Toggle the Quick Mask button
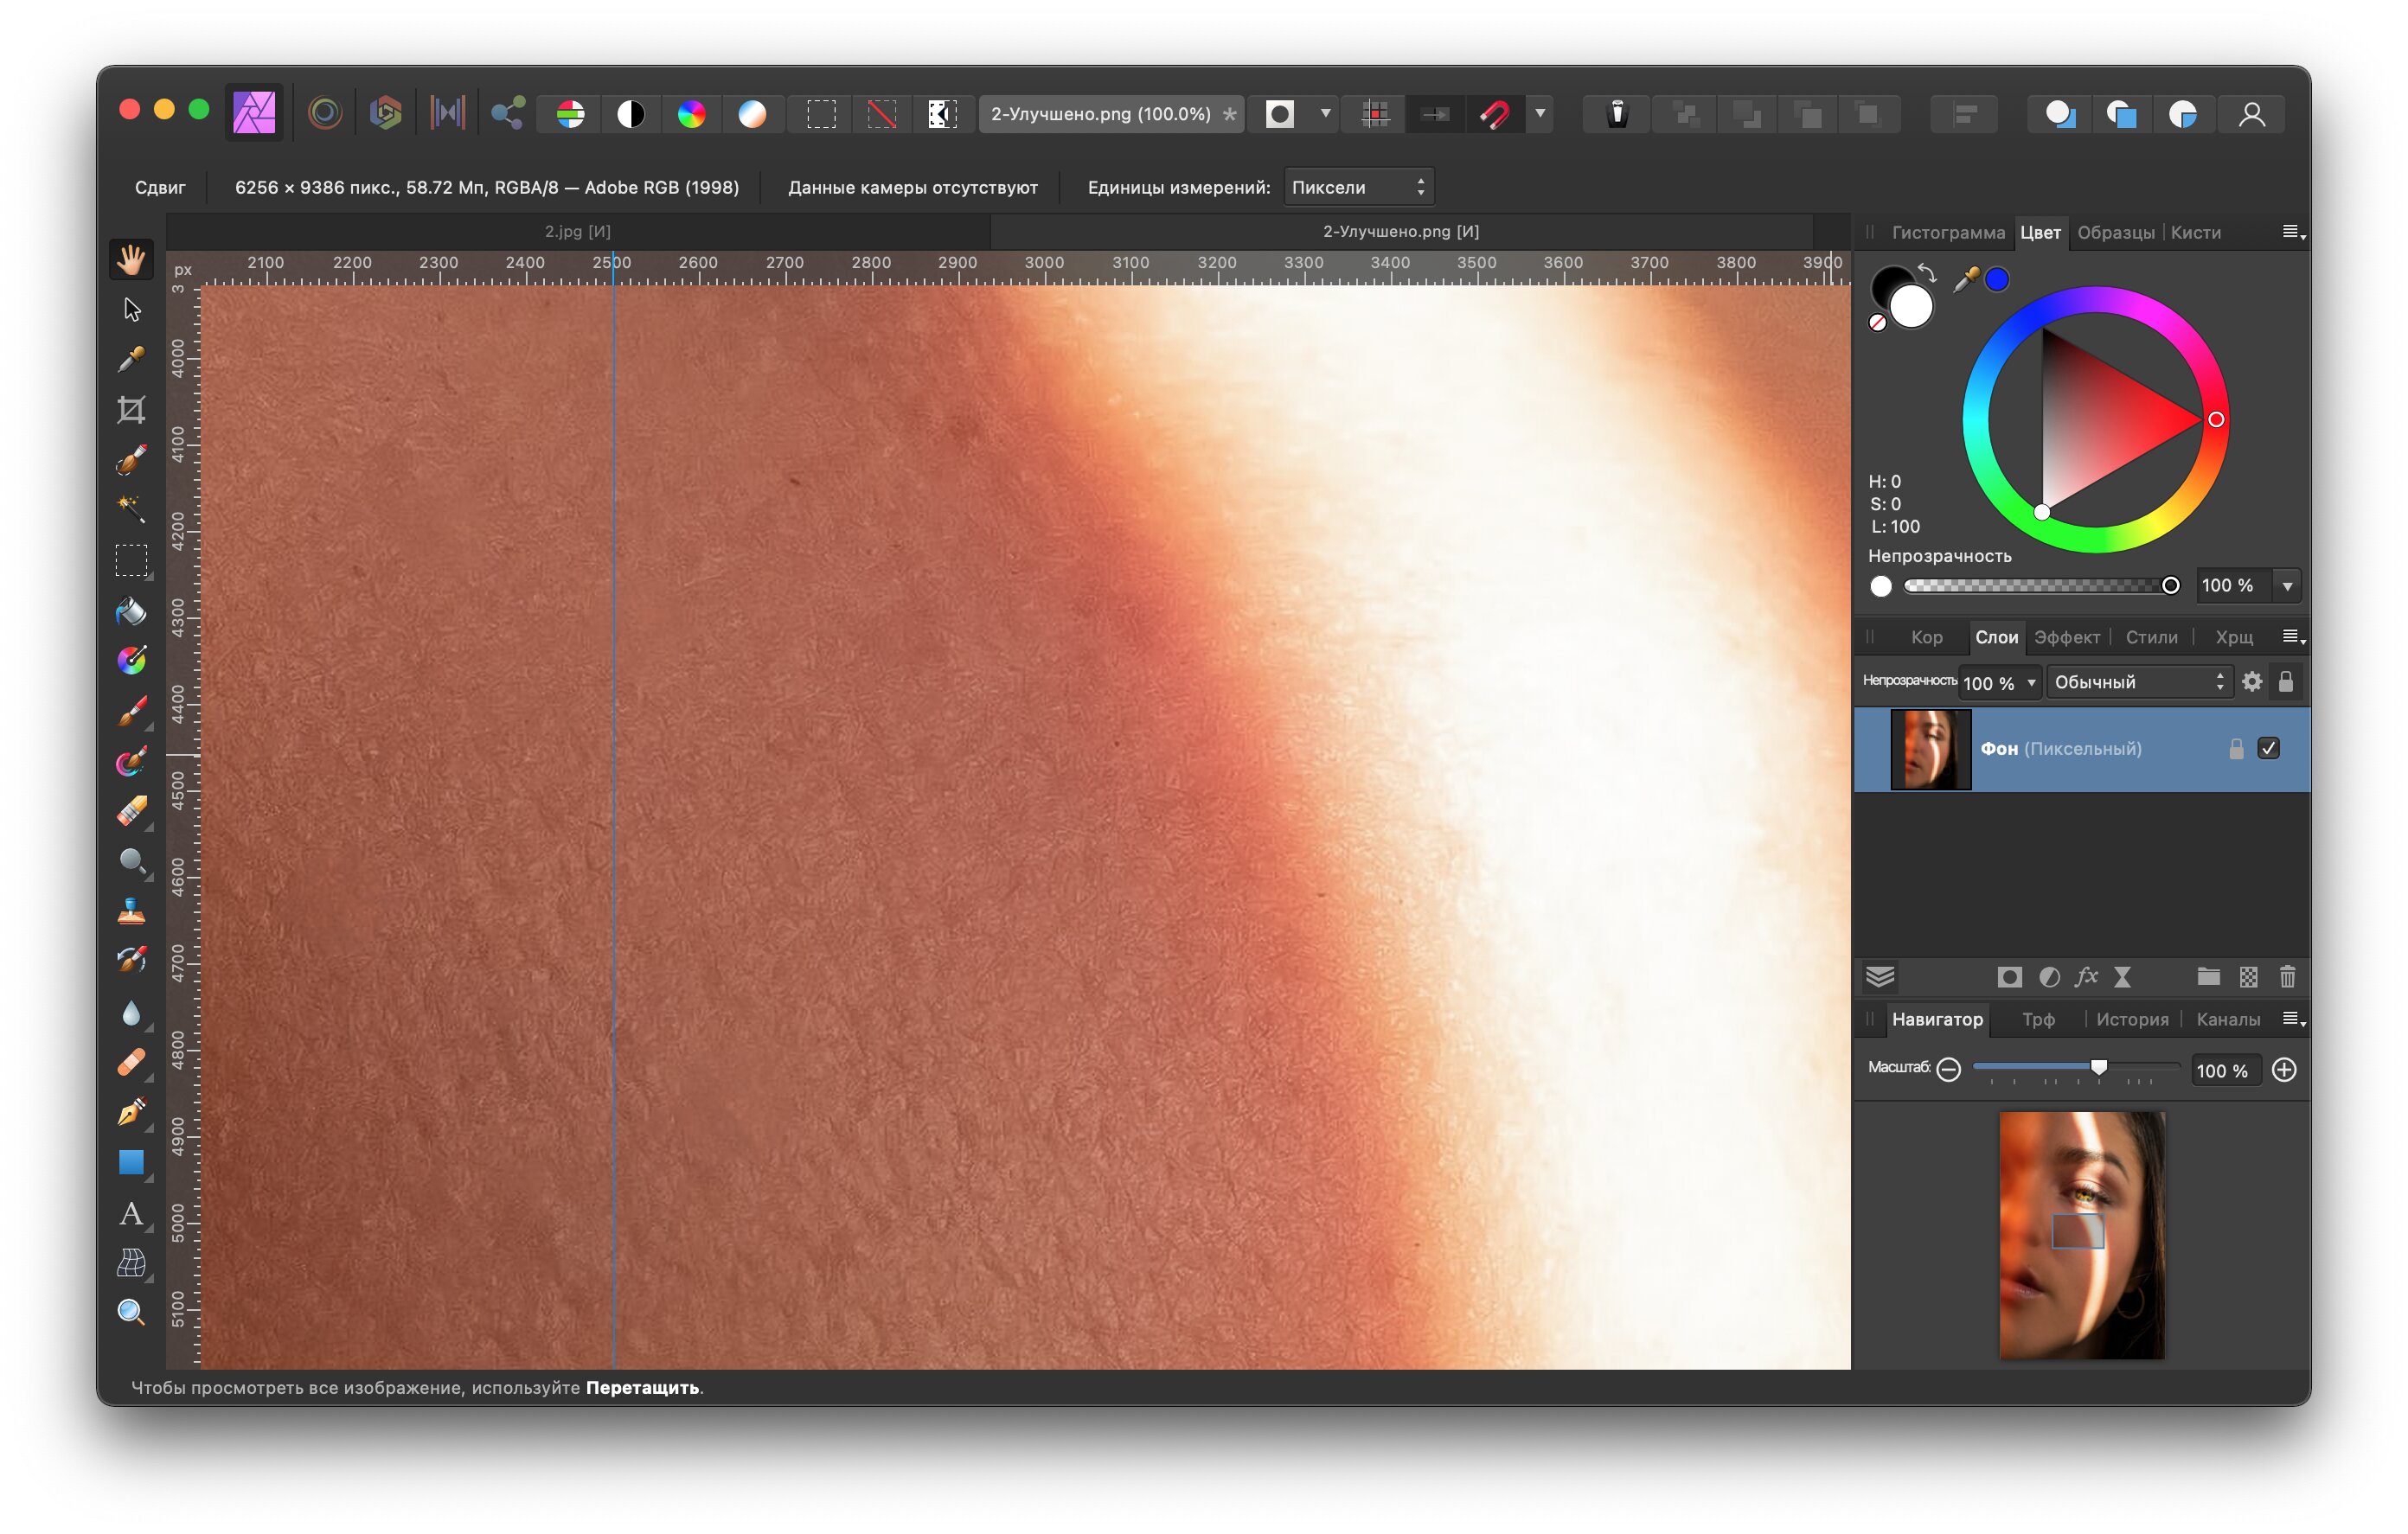The height and width of the screenshot is (1534, 2408). pyautogui.click(x=1280, y=114)
